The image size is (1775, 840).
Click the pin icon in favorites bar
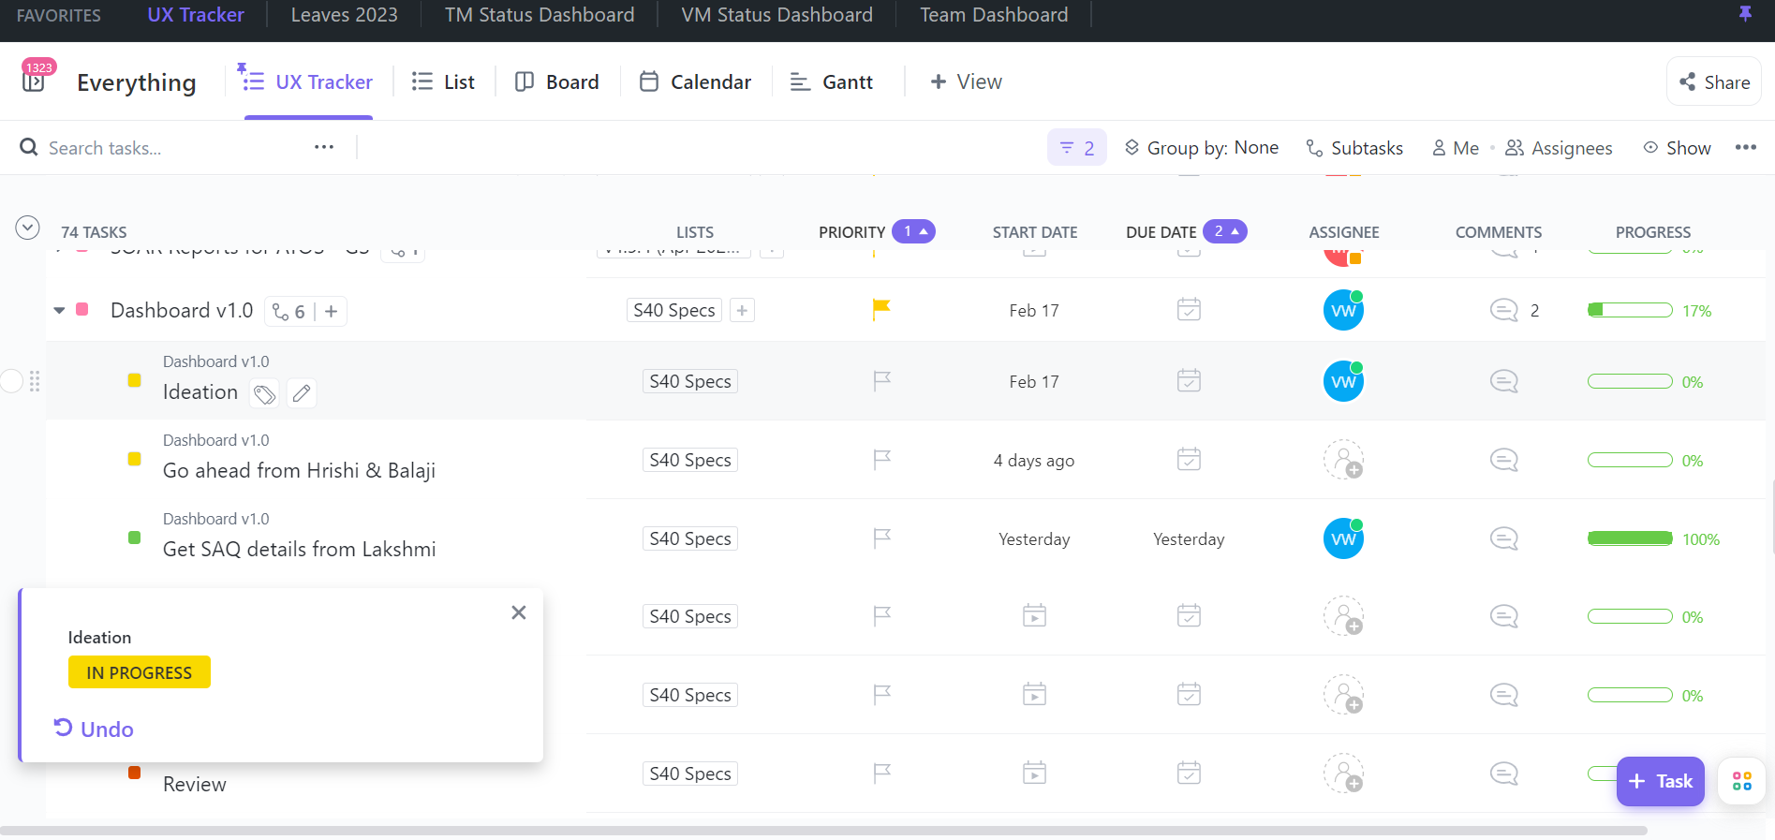coord(1745,14)
